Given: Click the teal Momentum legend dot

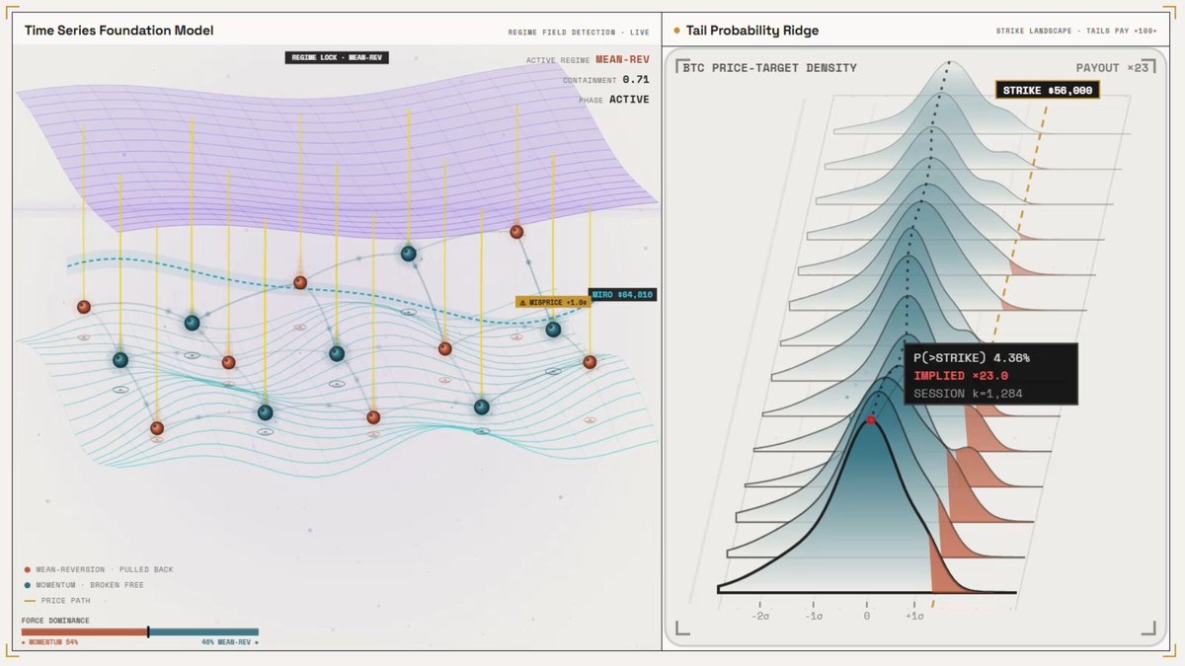Looking at the screenshot, I should [x=27, y=585].
